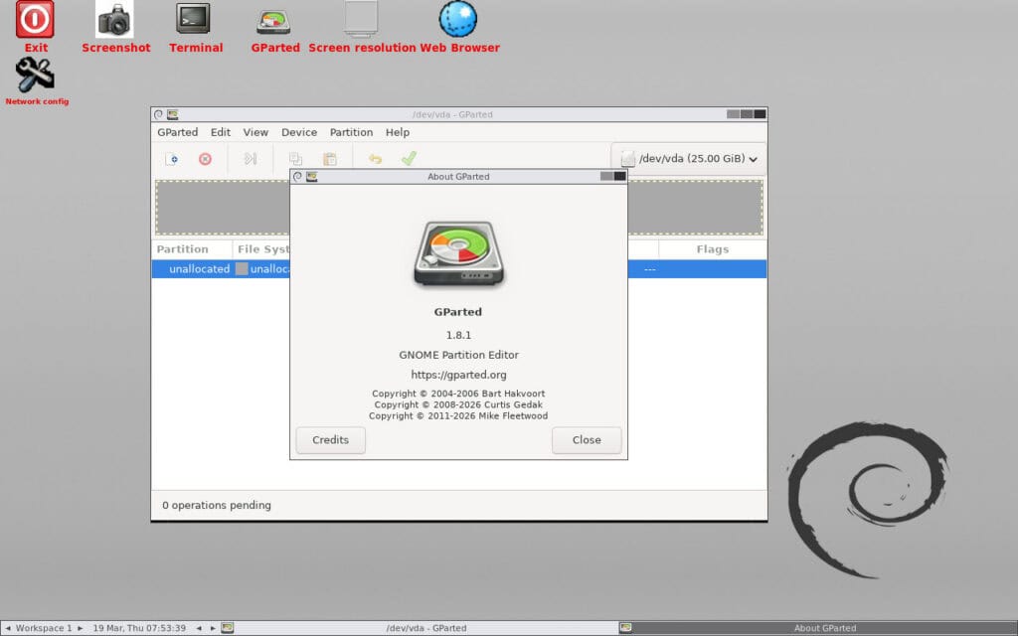Undo the last operation with toolbar icon
The image size is (1018, 636).
[375, 158]
